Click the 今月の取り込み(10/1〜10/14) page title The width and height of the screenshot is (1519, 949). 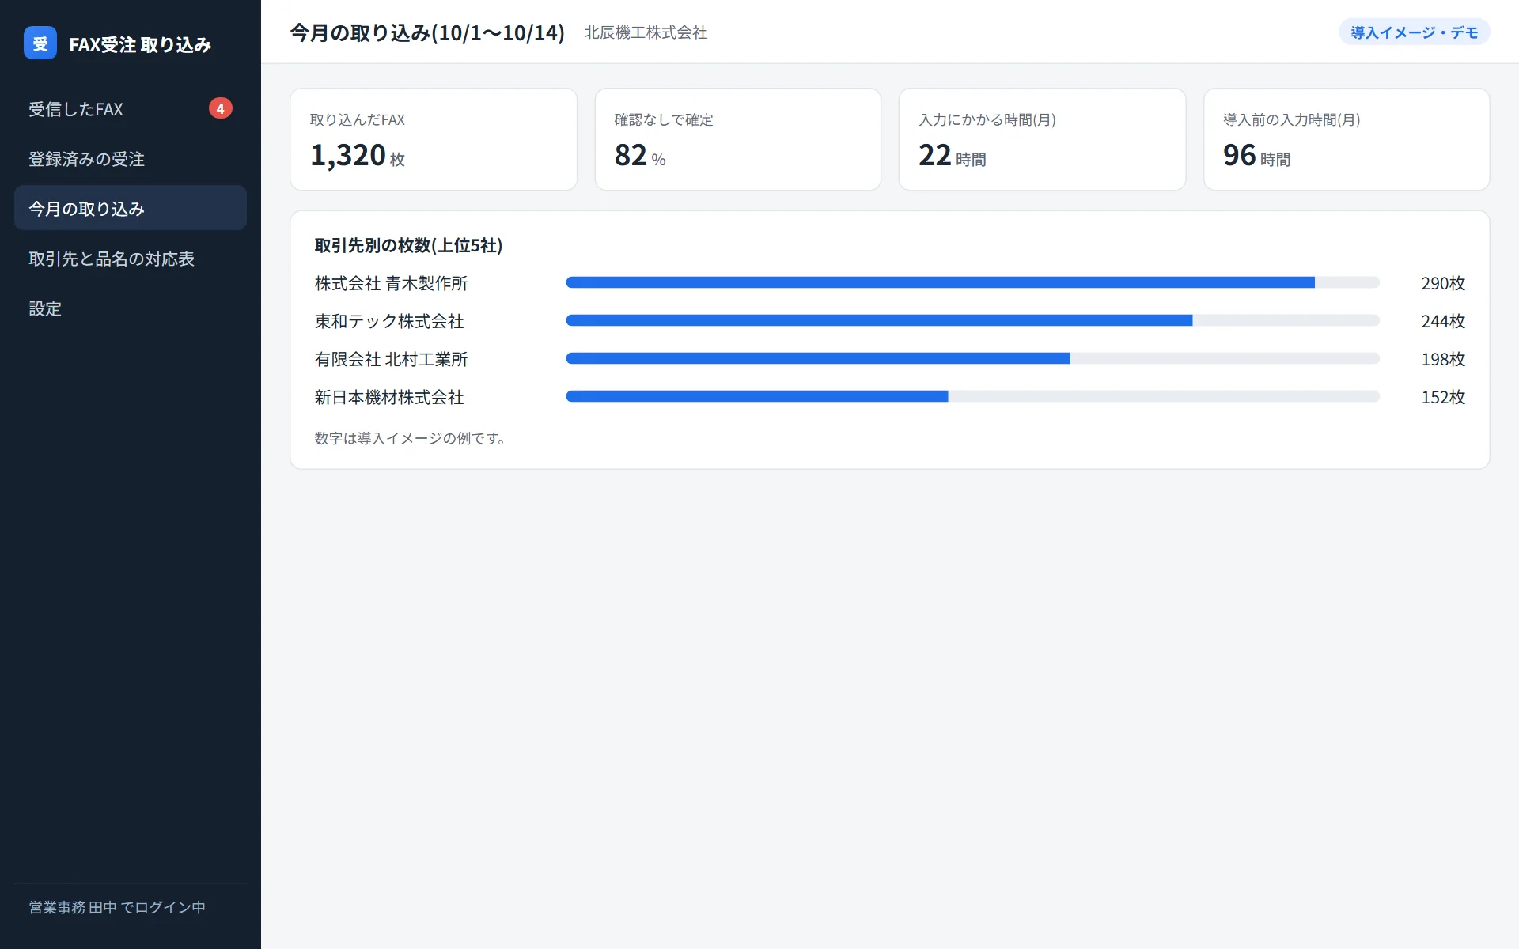click(427, 32)
